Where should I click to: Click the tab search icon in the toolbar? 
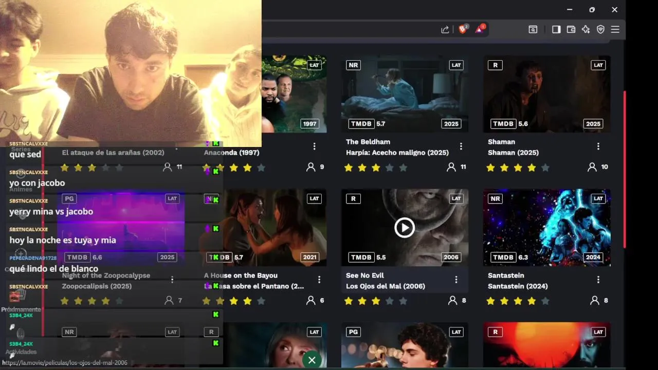pyautogui.click(x=533, y=30)
